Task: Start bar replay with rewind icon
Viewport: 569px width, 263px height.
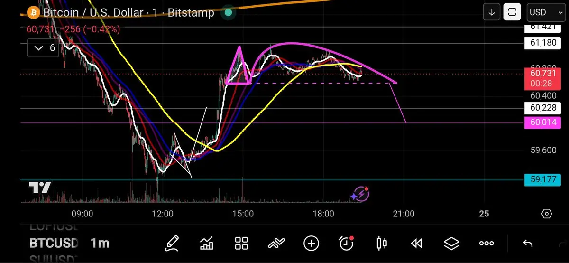Action: (416, 244)
